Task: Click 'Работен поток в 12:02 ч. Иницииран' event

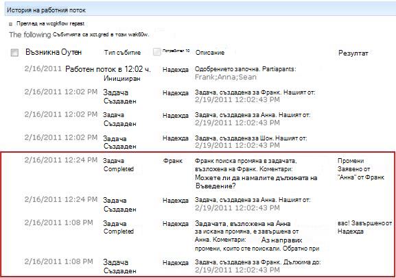Action: point(108,73)
